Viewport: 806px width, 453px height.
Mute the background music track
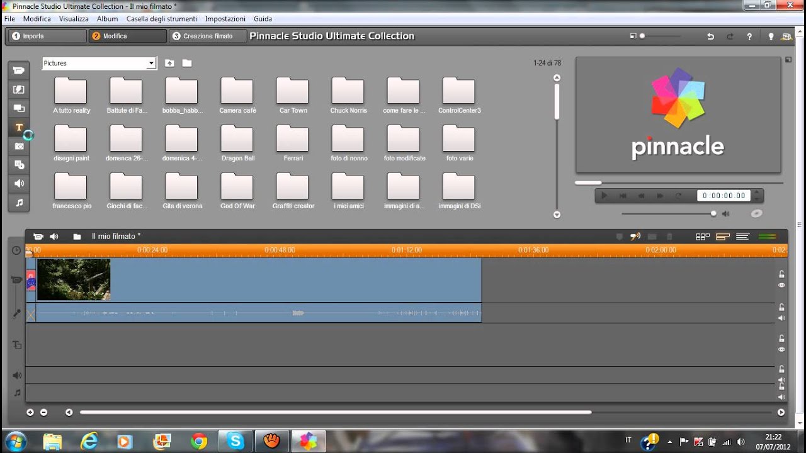(x=781, y=397)
